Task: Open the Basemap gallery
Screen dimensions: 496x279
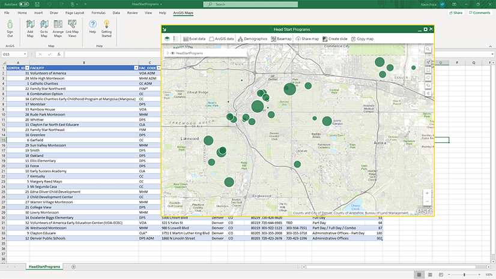Action: coord(281,38)
